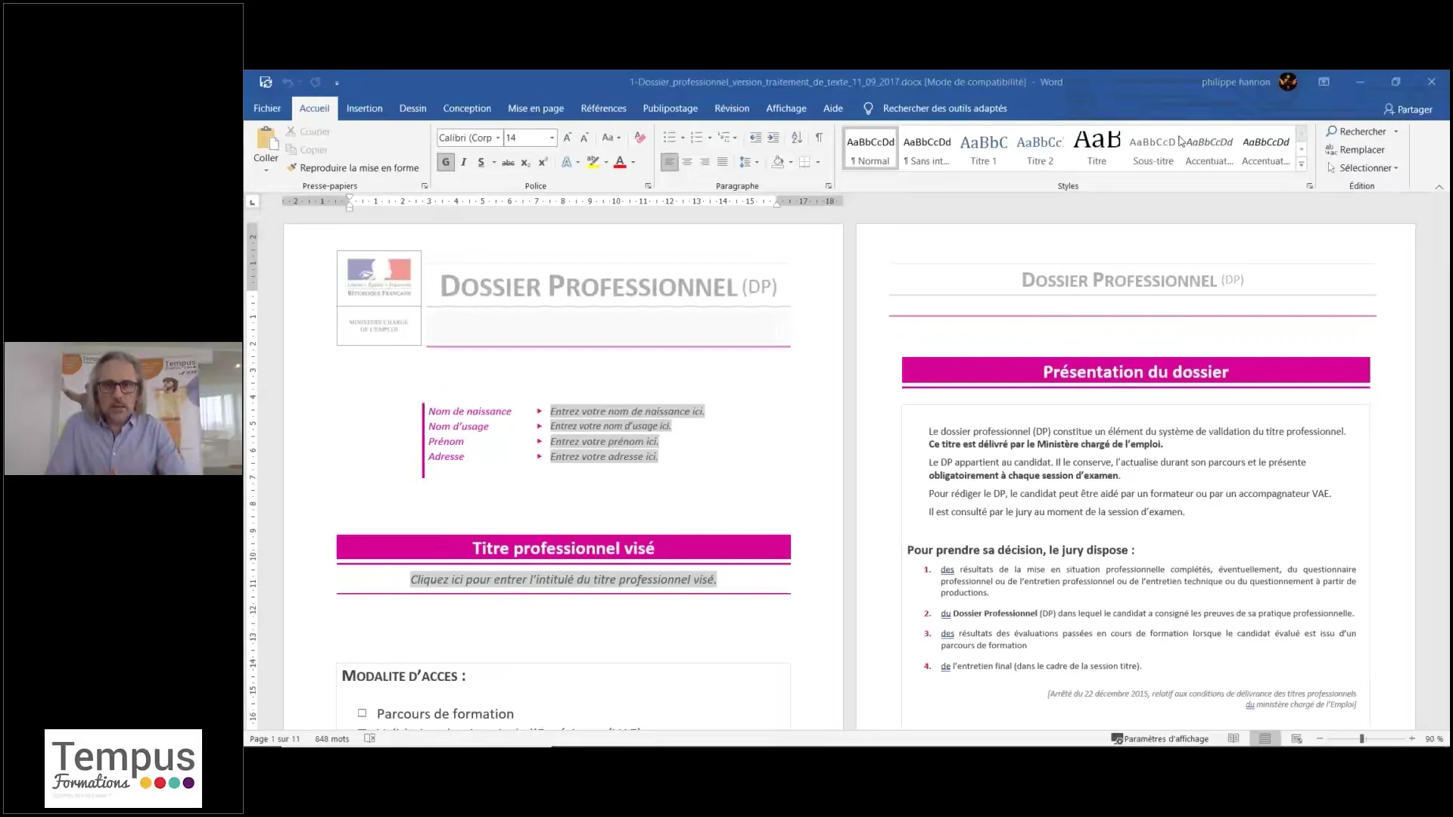Show paragraph marks with the pilcrow icon
Image resolution: width=1453 pixels, height=817 pixels.
[820, 137]
